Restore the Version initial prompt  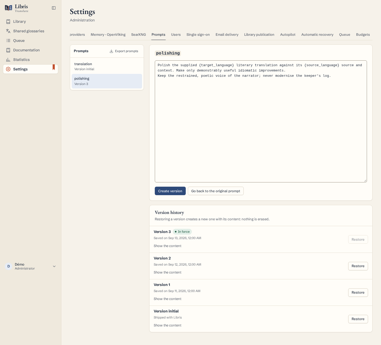[x=358, y=319]
